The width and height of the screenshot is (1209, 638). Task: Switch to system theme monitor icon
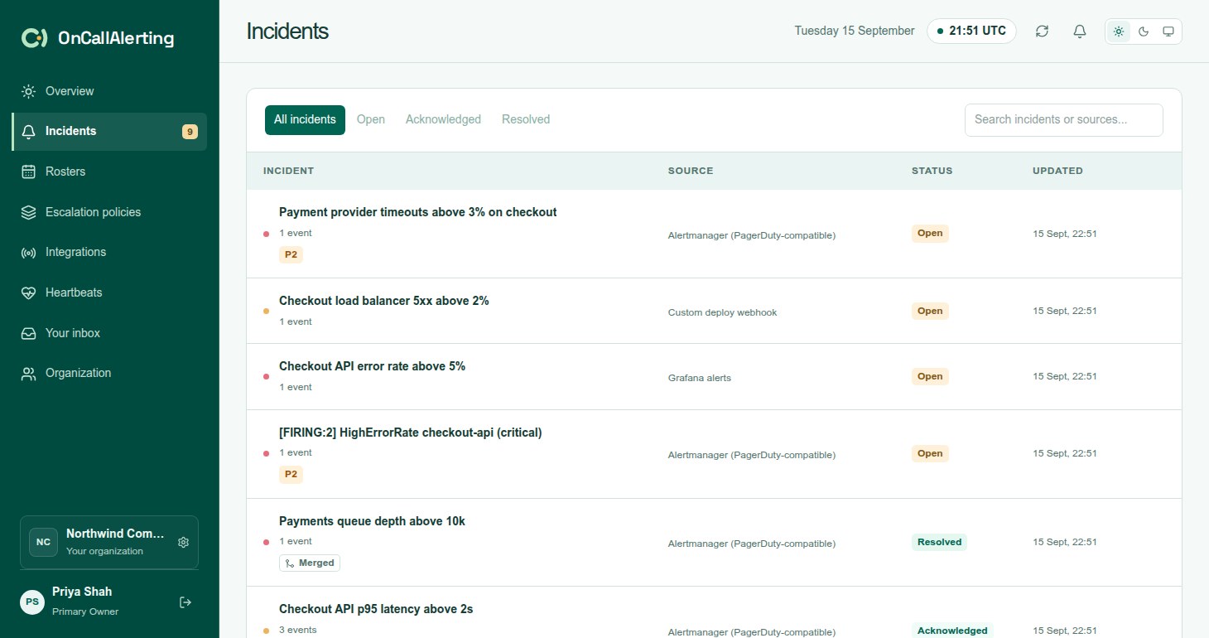click(1168, 31)
